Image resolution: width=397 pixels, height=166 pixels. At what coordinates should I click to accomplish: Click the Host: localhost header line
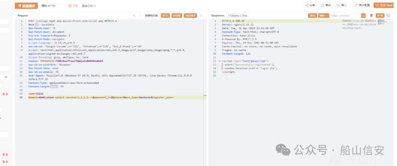pos(42,25)
